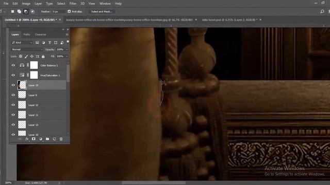Click the Color Balance adjustment icon
Screen dimensions: 330x185
(22, 65)
